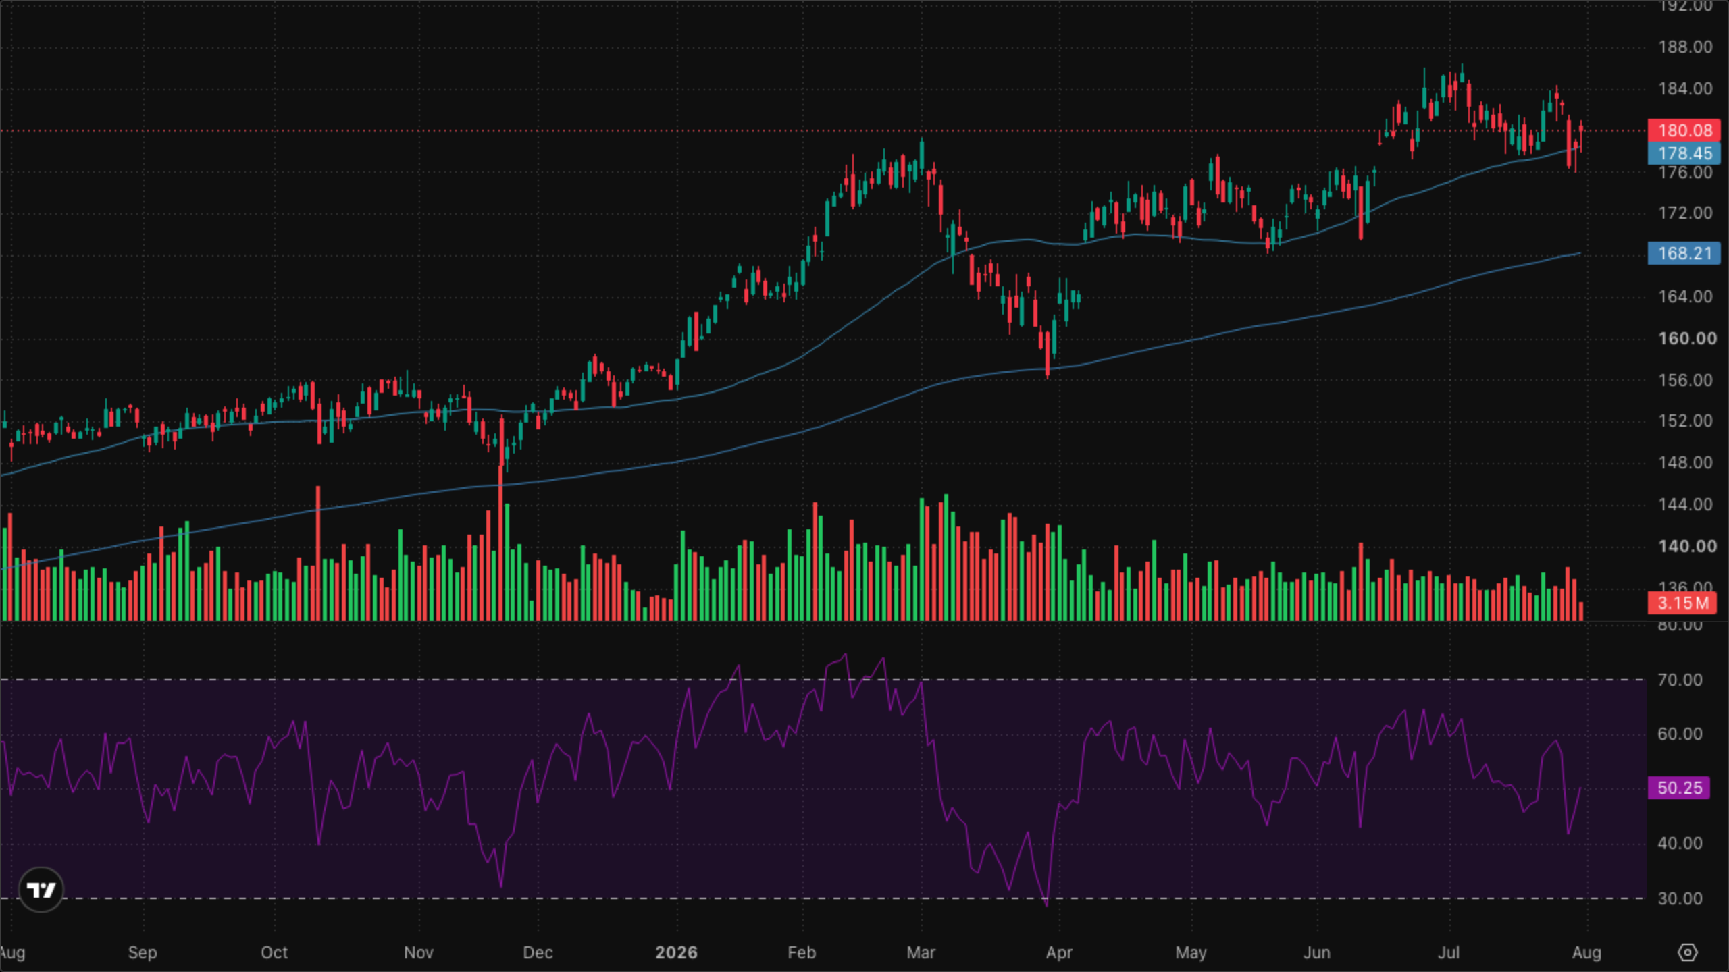Select the 3.15M volume label
This screenshot has height=972, width=1729.
[1682, 603]
